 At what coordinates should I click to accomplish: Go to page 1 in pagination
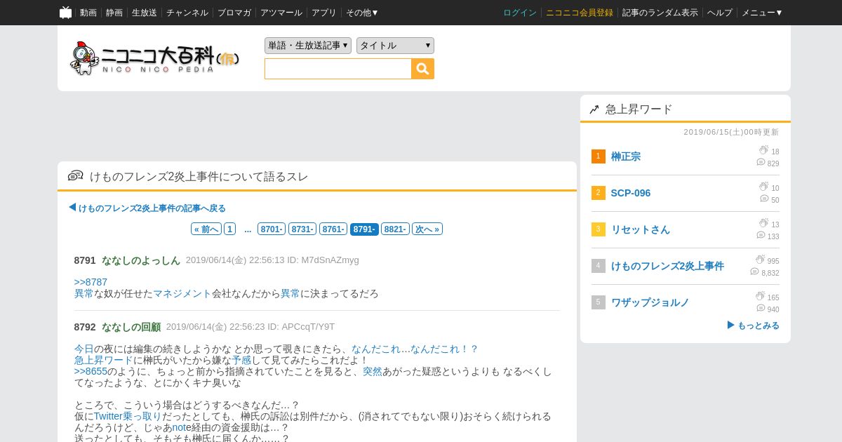tap(229, 229)
